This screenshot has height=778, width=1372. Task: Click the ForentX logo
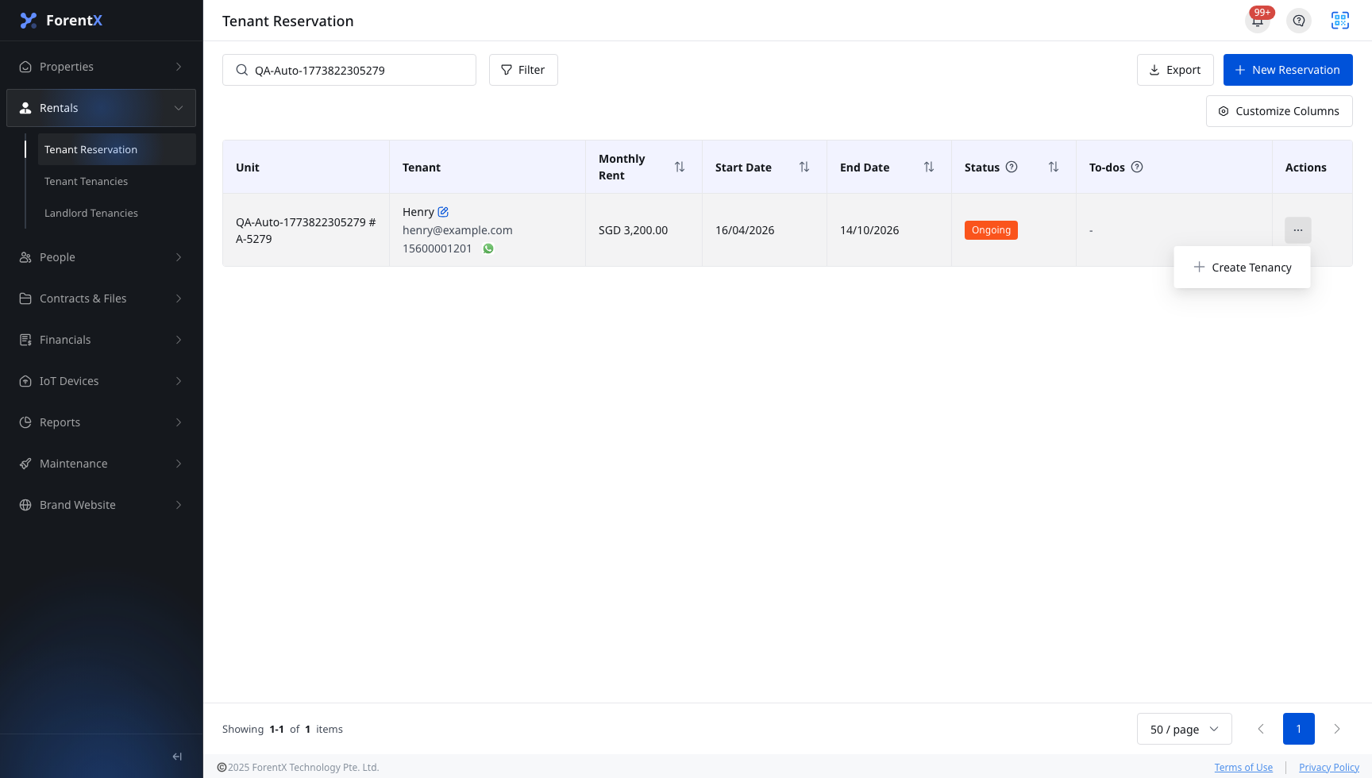click(x=61, y=21)
